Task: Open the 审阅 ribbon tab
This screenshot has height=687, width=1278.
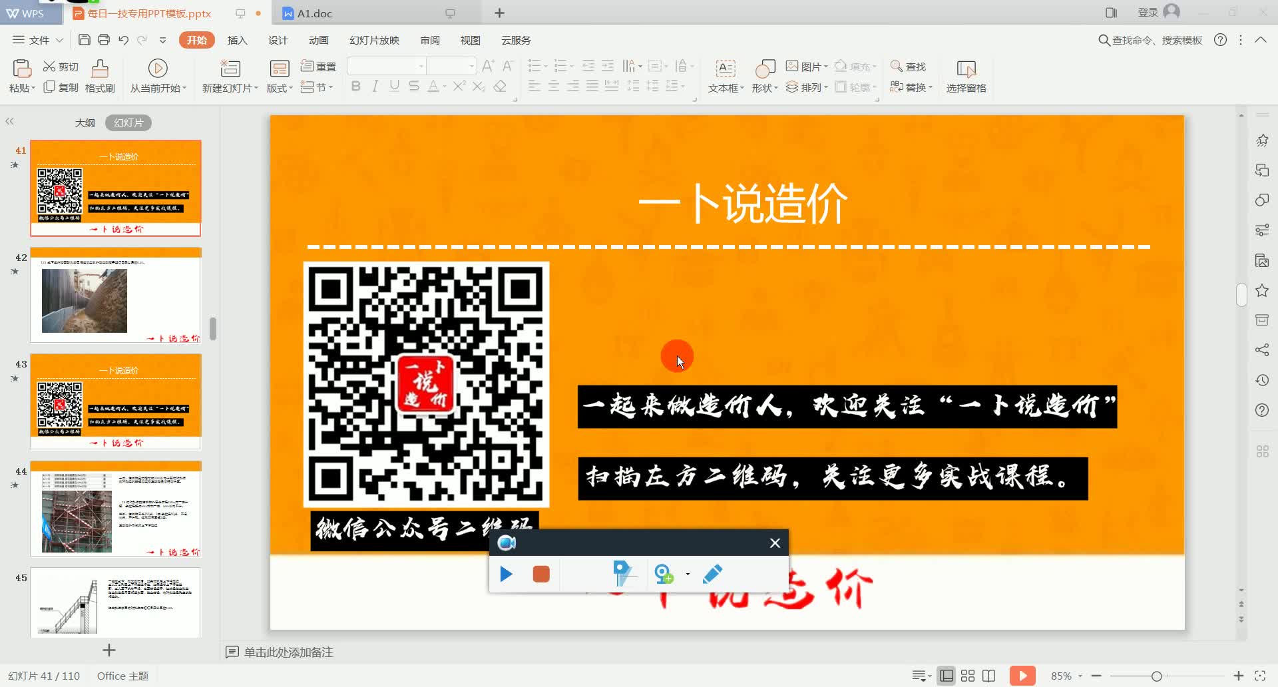Action: [x=430, y=40]
